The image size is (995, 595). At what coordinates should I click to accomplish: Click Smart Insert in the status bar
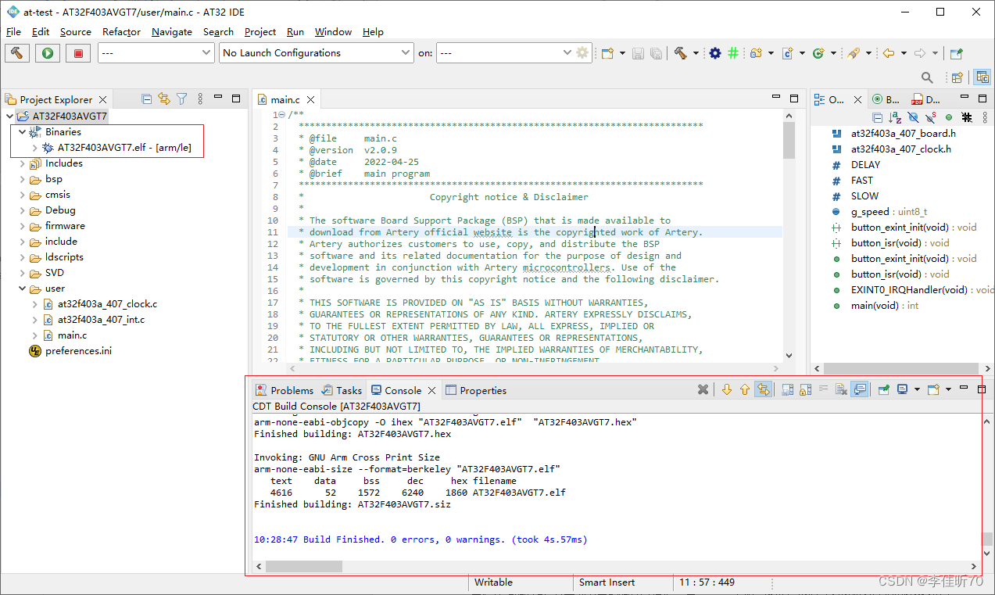[607, 582]
